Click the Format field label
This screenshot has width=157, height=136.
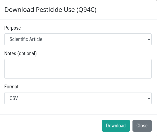11,87
